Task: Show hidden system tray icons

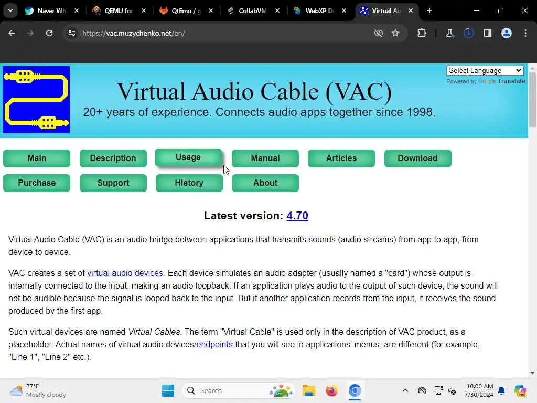Action: [x=405, y=390]
